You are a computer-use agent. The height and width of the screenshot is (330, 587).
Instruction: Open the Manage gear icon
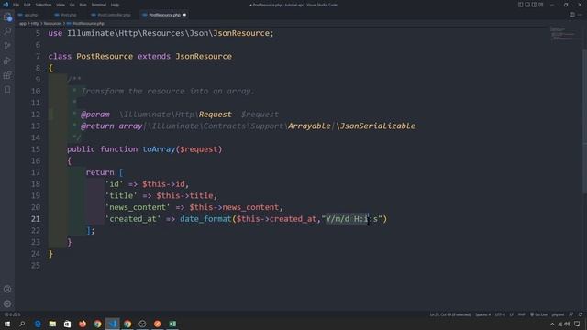[x=7, y=303]
